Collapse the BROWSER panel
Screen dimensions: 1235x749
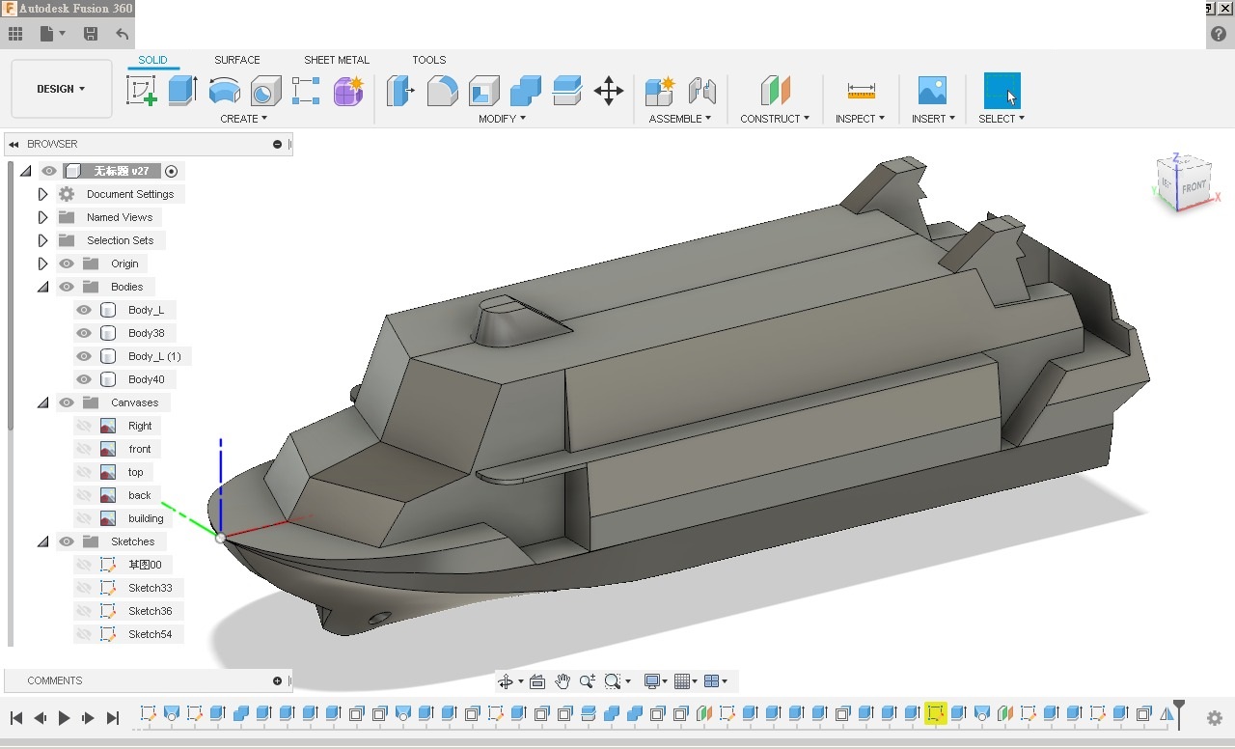pos(14,144)
